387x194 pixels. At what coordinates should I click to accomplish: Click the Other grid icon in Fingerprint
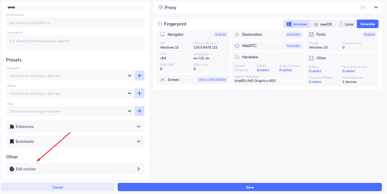coord(312,58)
